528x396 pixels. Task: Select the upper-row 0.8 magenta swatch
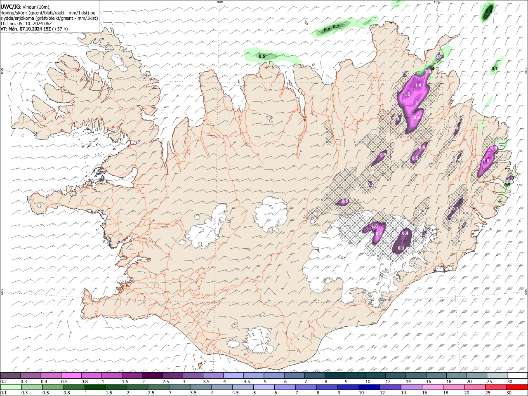(92, 376)
